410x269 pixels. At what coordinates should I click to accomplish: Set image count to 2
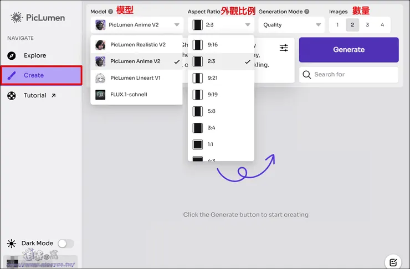[x=352, y=25]
